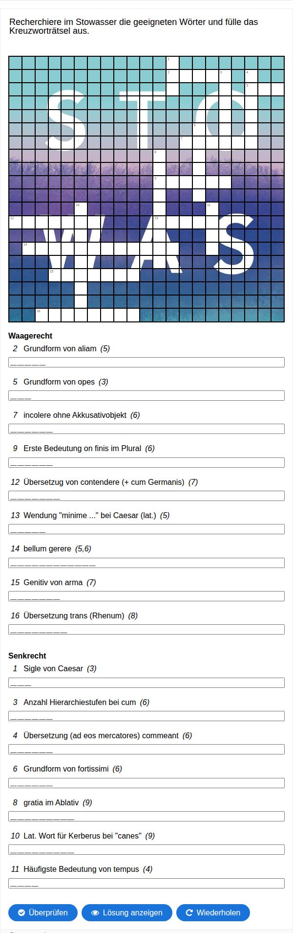Focus input for Sigle von Caesar
The image size is (293, 933).
(x=146, y=683)
